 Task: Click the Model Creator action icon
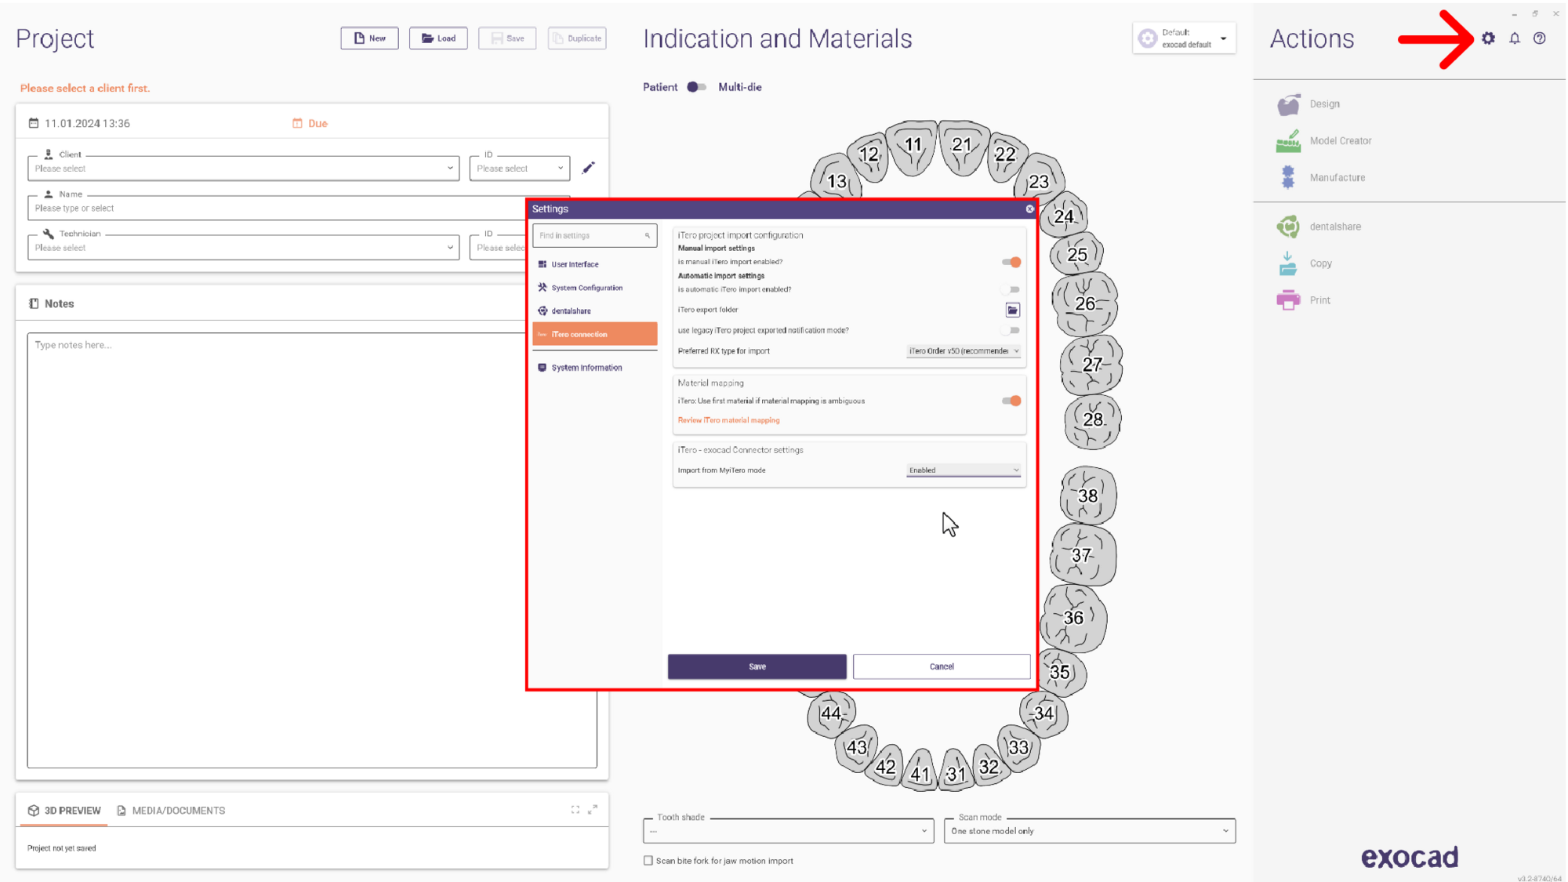tap(1288, 141)
